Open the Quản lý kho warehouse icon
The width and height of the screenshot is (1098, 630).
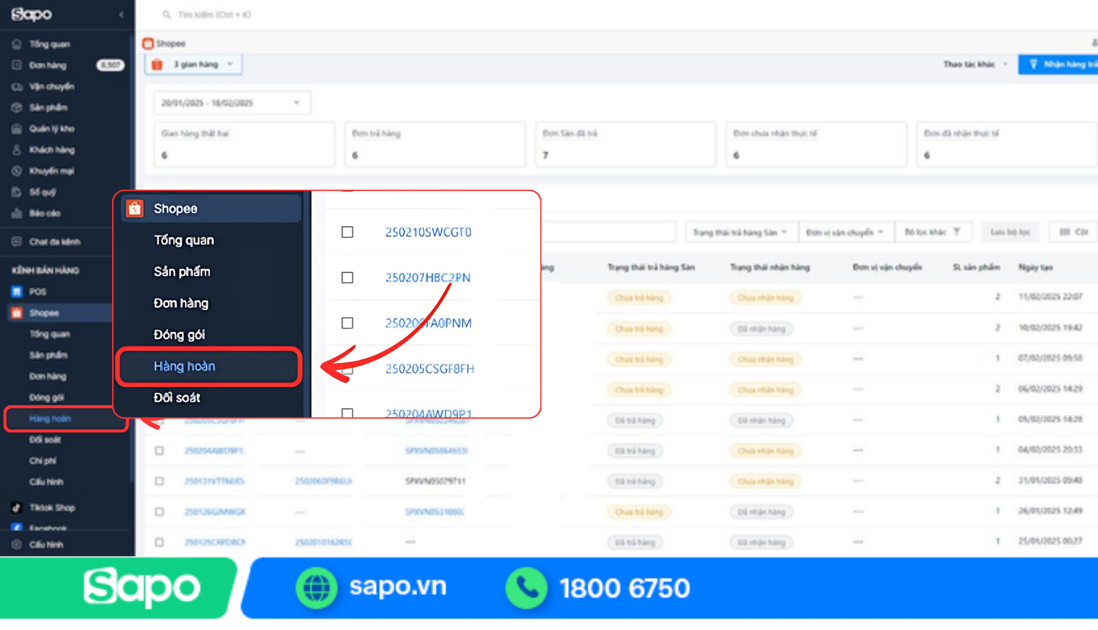[x=17, y=129]
